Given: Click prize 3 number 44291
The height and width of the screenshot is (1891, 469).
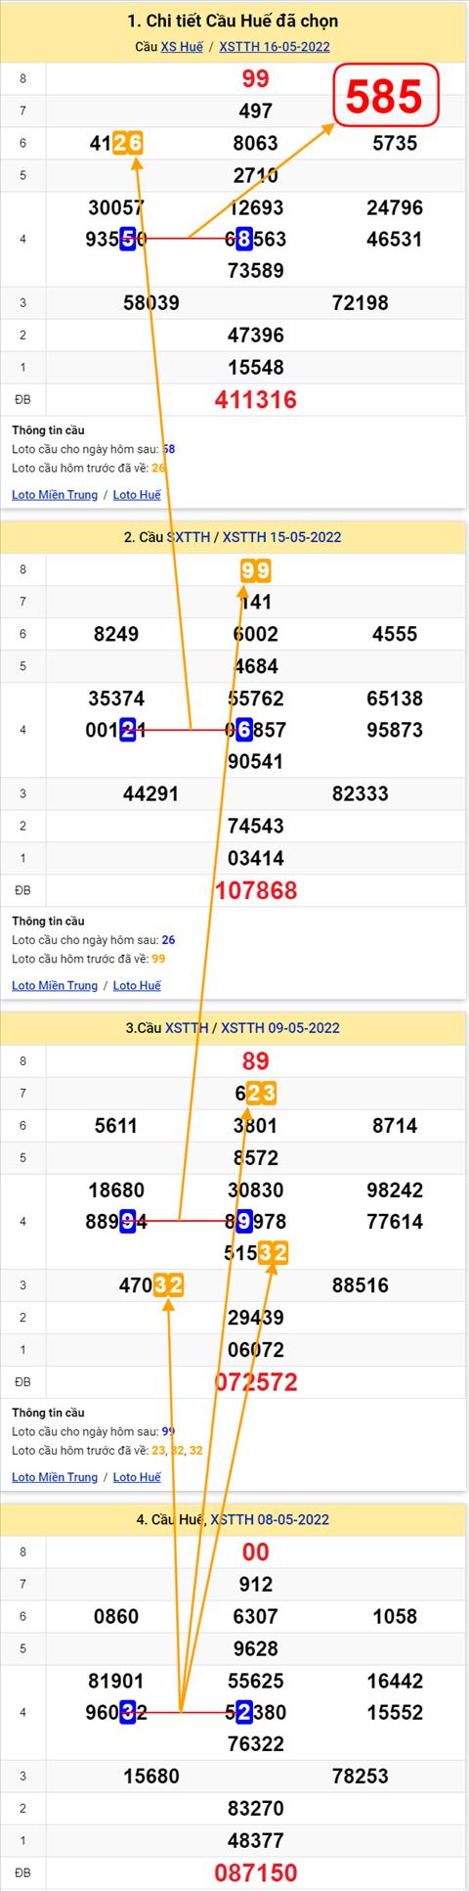Looking at the screenshot, I should pyautogui.click(x=151, y=794).
